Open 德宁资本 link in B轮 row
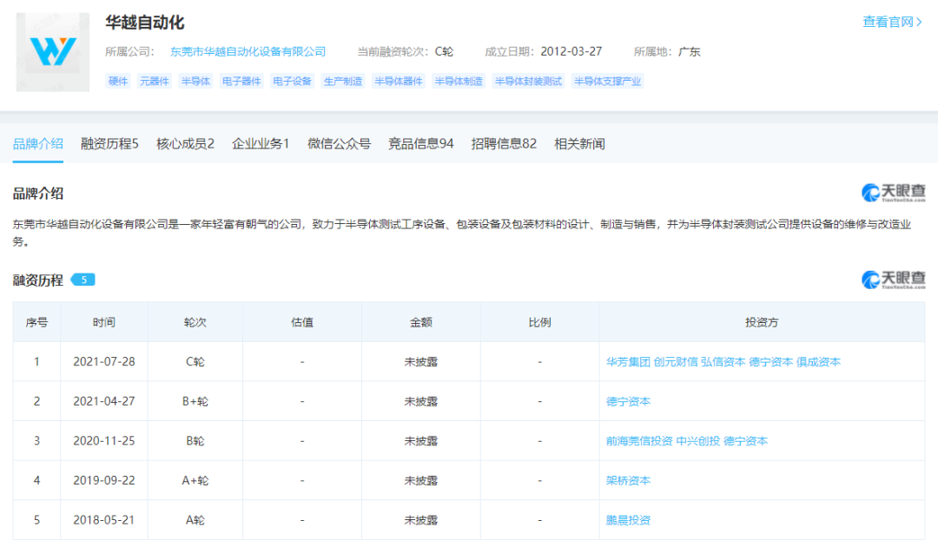 [745, 441]
